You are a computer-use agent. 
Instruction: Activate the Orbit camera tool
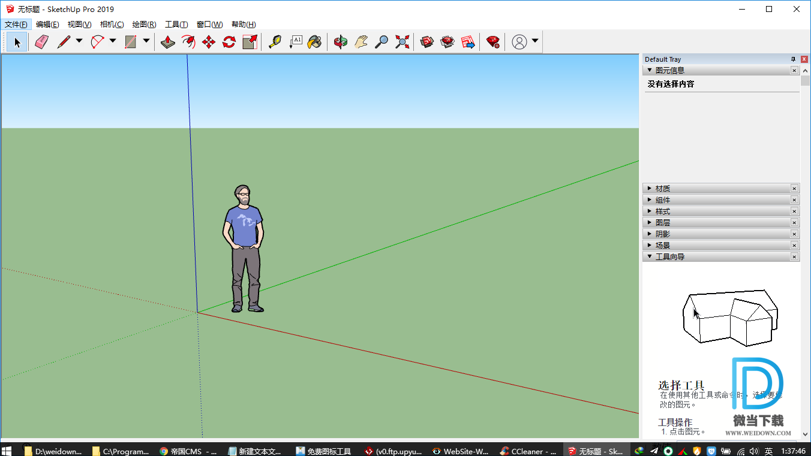pyautogui.click(x=341, y=42)
